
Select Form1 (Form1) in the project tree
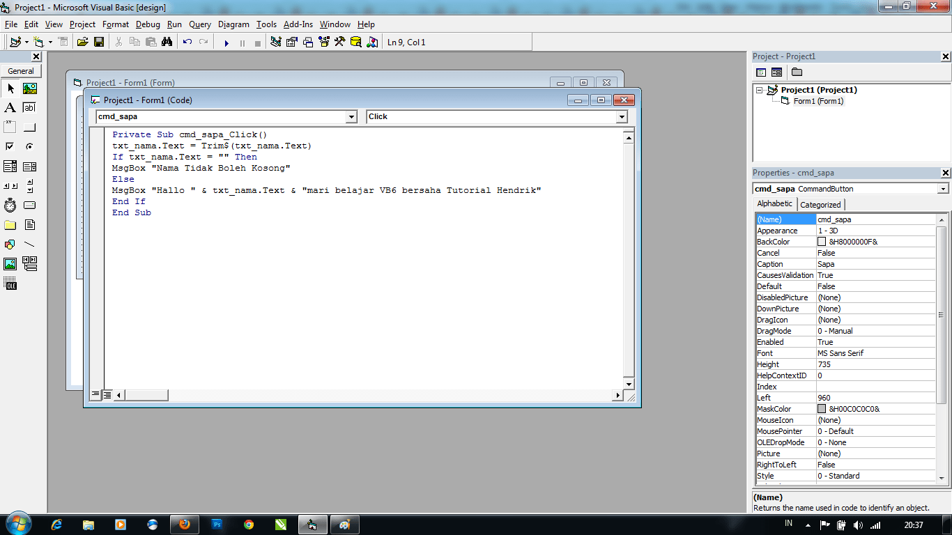pos(818,101)
